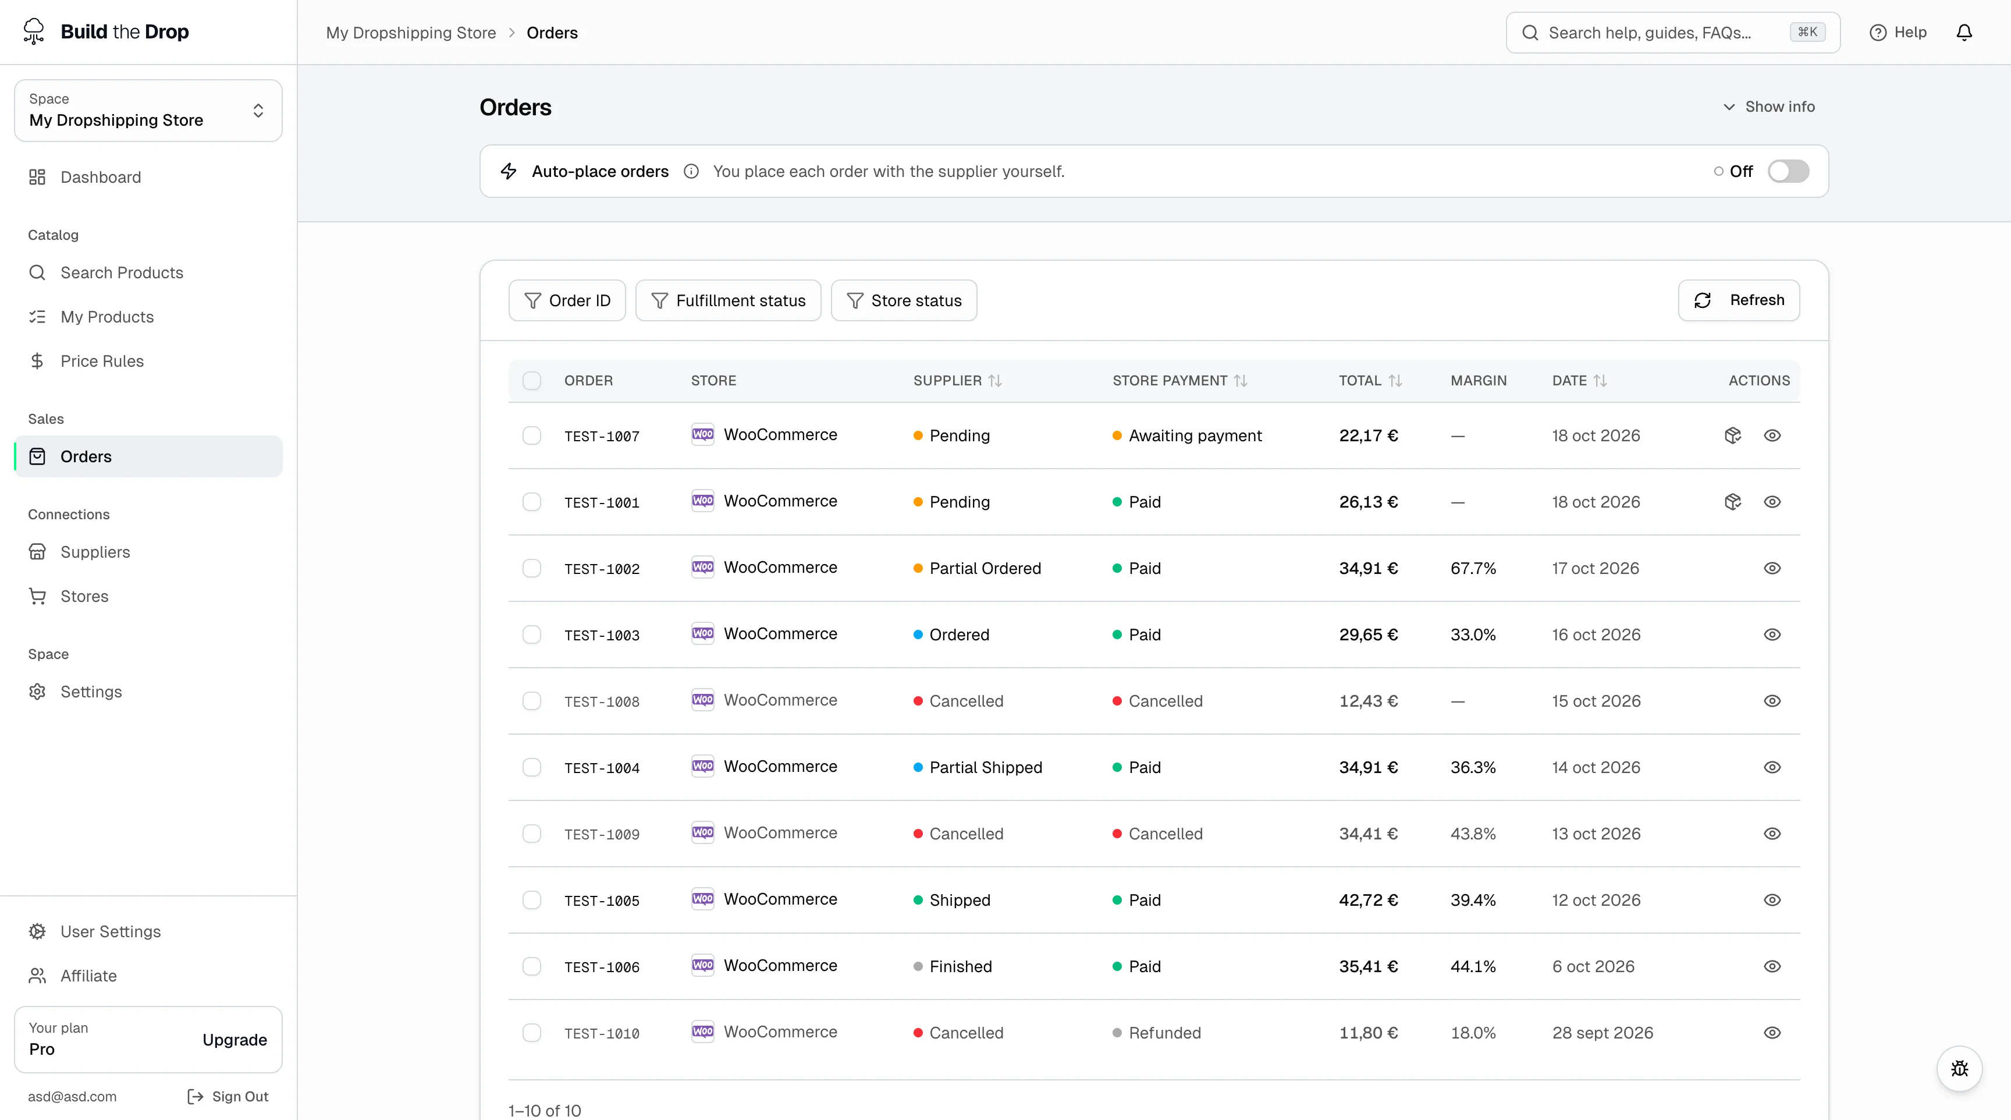Image resolution: width=2011 pixels, height=1120 pixels.
Task: Open Suppliers in sidebar
Action: click(148, 552)
